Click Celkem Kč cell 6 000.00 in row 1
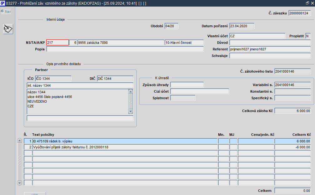Viewport: 315px width, 195px height. (292, 141)
